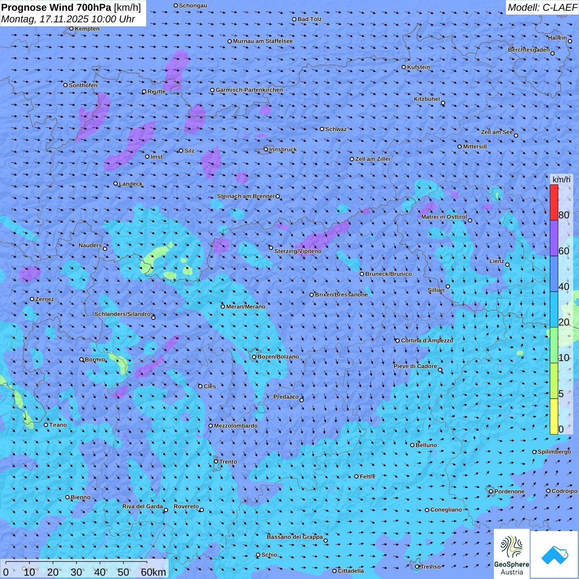Click the 'Cittadella' label
Screen dimensions: 579x579
click(351, 571)
